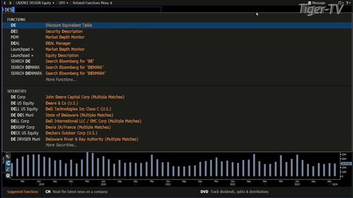Image resolution: width=353 pixels, height=198 pixels.
Task: Select the chart annotation pencil tool
Action: (8, 157)
